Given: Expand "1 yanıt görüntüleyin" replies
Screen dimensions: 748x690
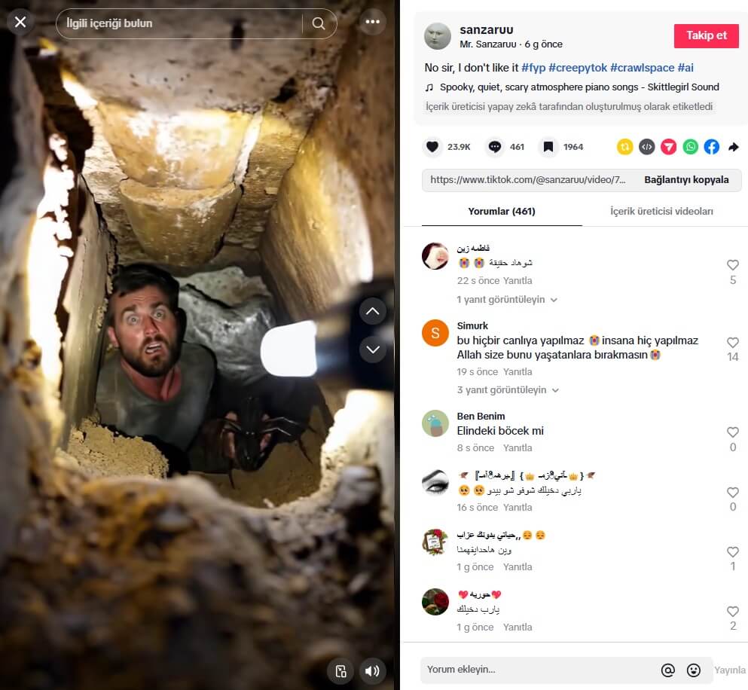Looking at the screenshot, I should [506, 299].
